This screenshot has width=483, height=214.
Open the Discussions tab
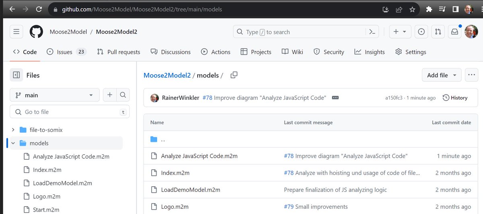pyautogui.click(x=171, y=52)
